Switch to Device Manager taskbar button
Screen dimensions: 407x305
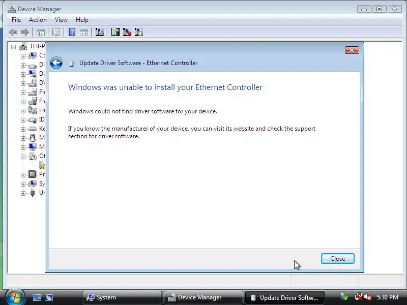[x=203, y=297]
